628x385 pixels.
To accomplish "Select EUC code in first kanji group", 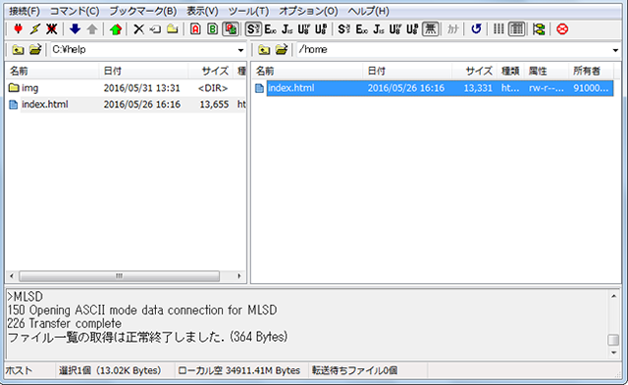I will pyautogui.click(x=271, y=28).
